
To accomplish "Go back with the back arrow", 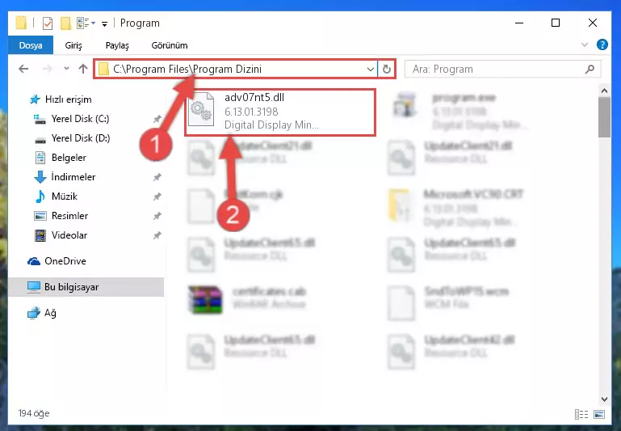I will 23,69.
